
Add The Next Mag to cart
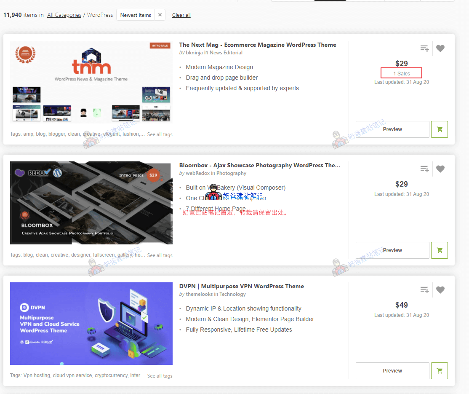click(439, 129)
